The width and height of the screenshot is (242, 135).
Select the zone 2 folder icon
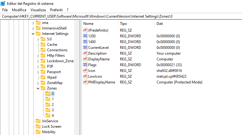click(48, 104)
